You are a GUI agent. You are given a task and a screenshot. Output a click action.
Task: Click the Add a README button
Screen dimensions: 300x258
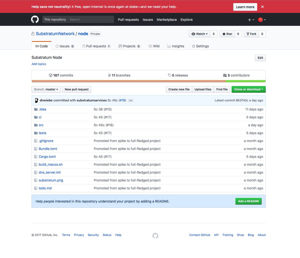pyautogui.click(x=248, y=201)
